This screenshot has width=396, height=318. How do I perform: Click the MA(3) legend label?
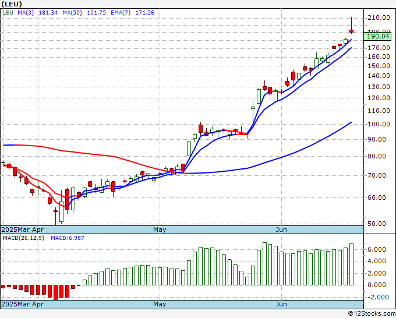point(26,13)
